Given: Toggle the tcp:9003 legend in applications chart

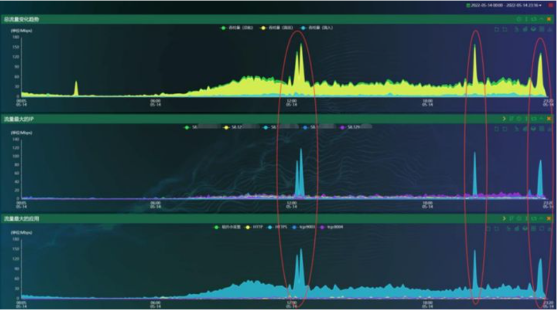Looking at the screenshot, I should pos(304,227).
